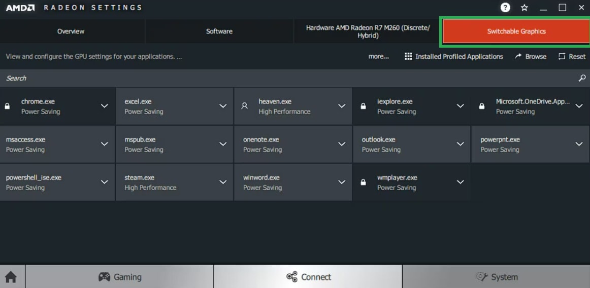Select the outlook.exe name text
590x288 pixels.
[379, 139]
